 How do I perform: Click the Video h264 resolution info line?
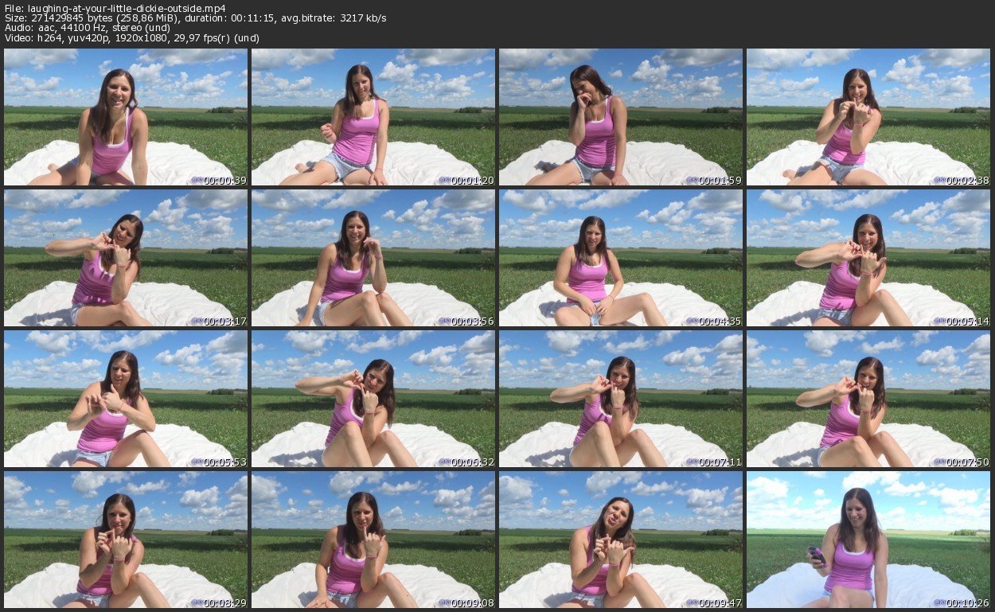[131, 37]
